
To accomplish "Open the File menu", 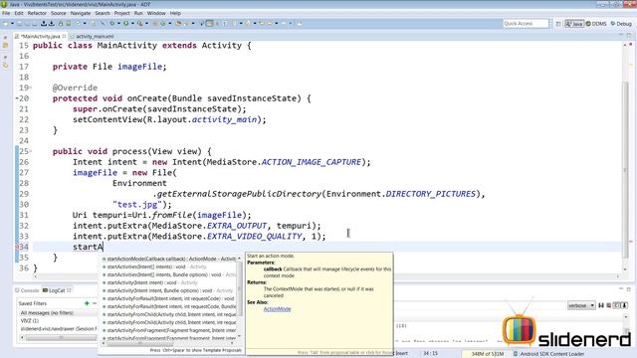I will coord(6,13).
